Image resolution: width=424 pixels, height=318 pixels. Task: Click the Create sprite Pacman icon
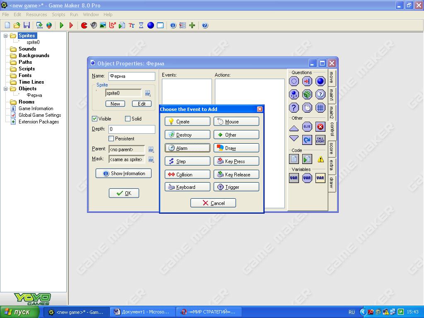coord(84,25)
